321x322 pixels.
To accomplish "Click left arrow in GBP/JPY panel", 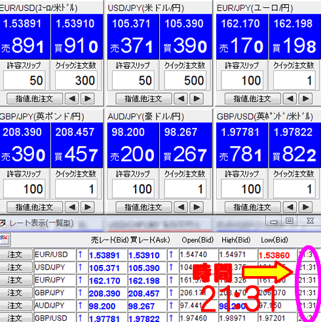I will (72, 207).
